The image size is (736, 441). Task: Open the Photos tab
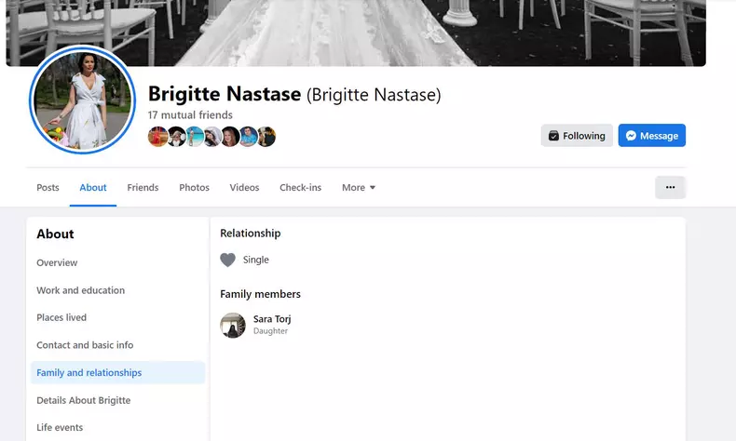pos(194,188)
